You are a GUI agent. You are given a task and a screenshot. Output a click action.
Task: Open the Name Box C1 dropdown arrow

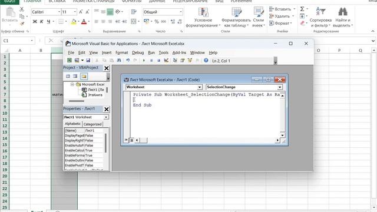coord(32,41)
